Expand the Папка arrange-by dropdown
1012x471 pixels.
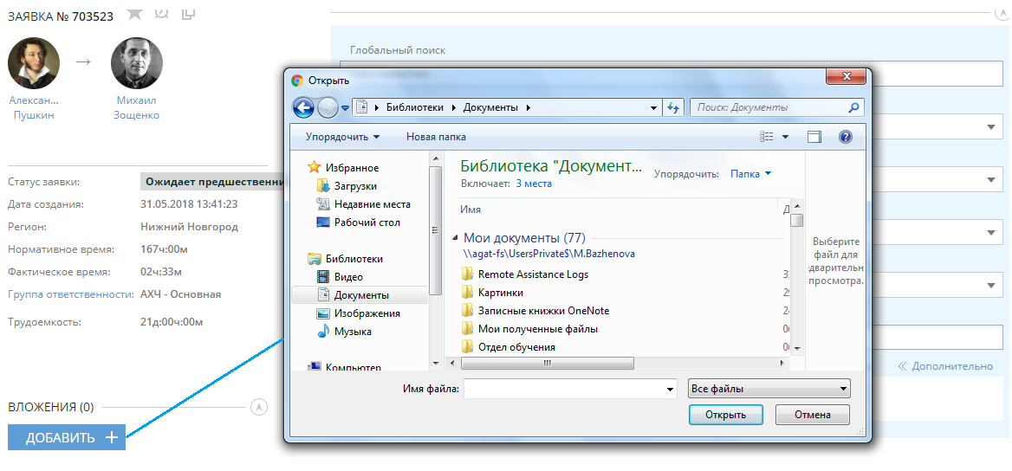750,173
